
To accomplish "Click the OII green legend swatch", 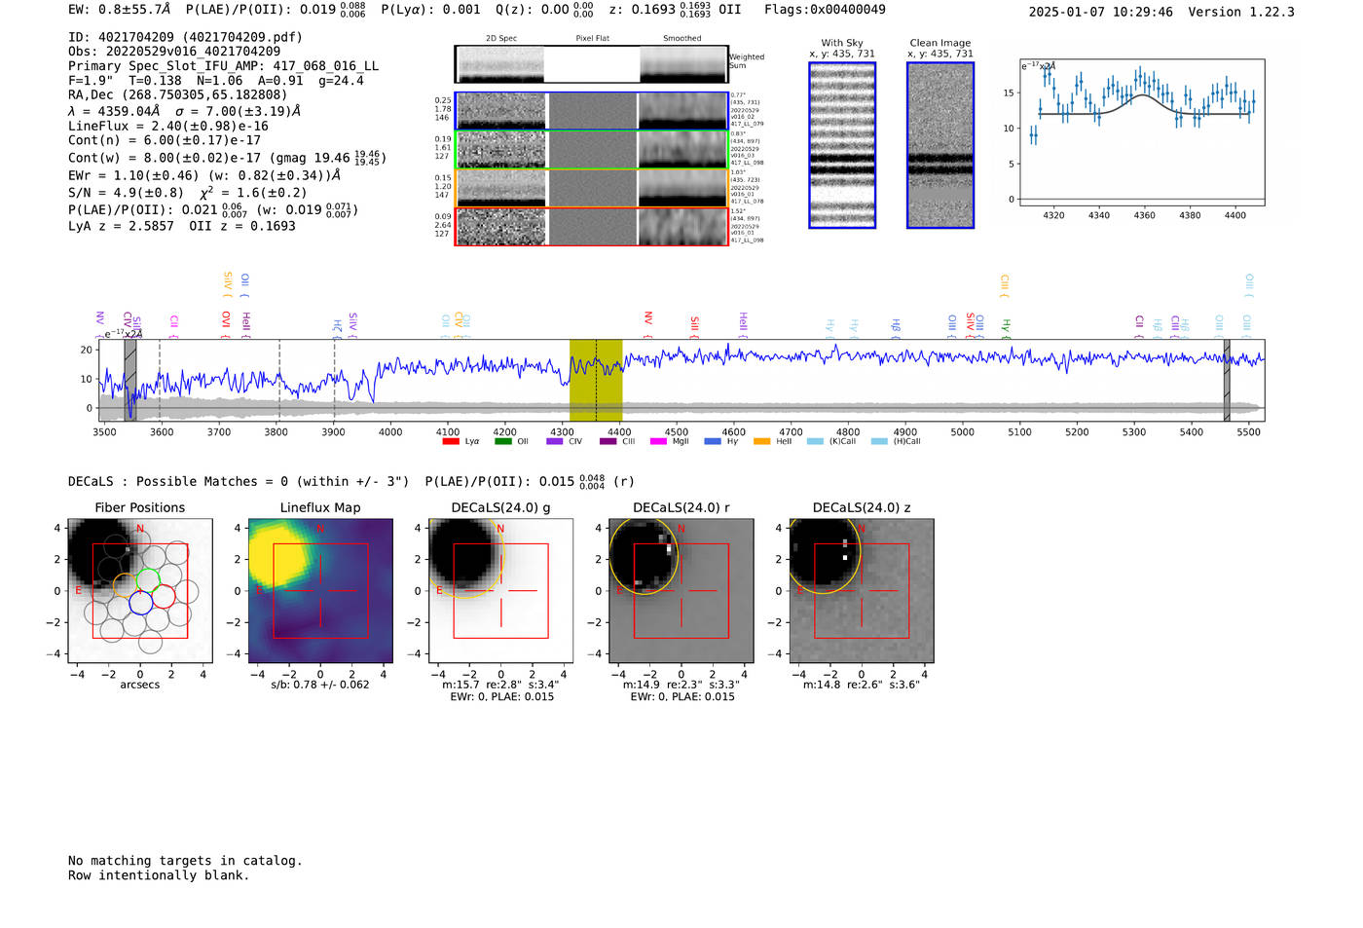I will click(502, 441).
